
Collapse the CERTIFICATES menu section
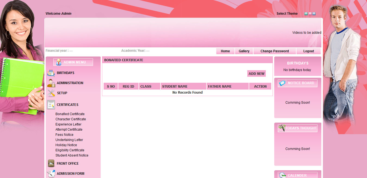click(67, 105)
